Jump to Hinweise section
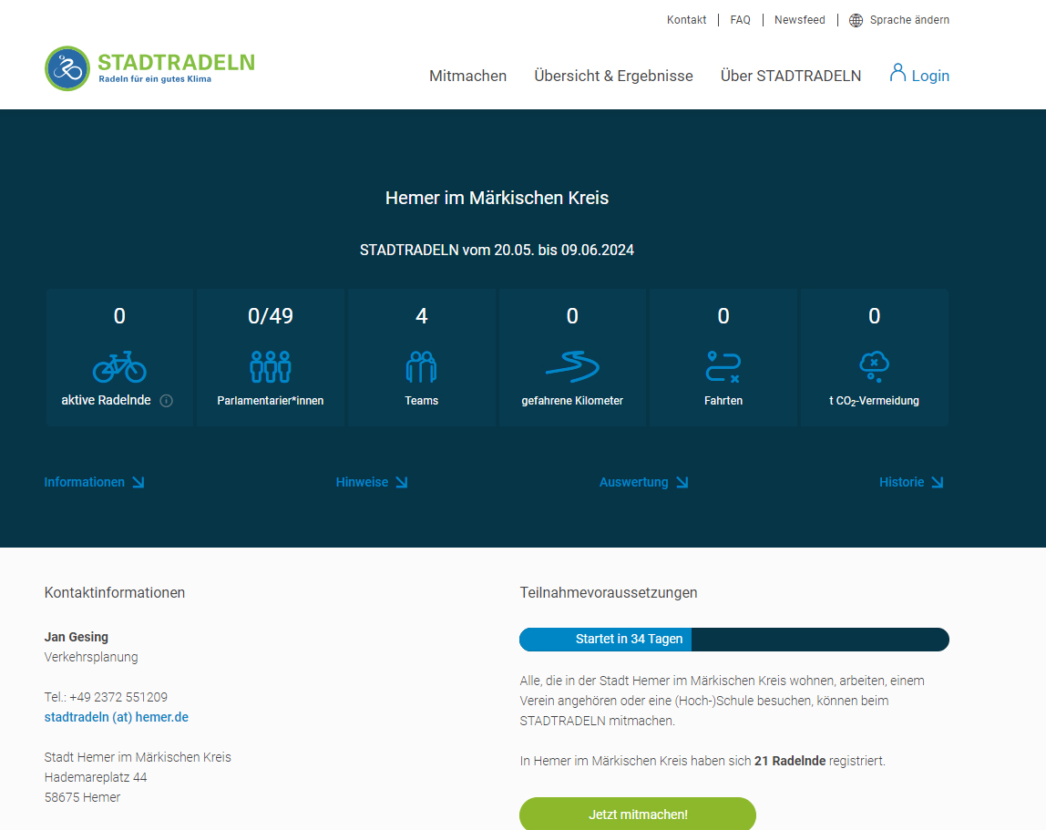Image resolution: width=1046 pixels, height=830 pixels. click(362, 482)
